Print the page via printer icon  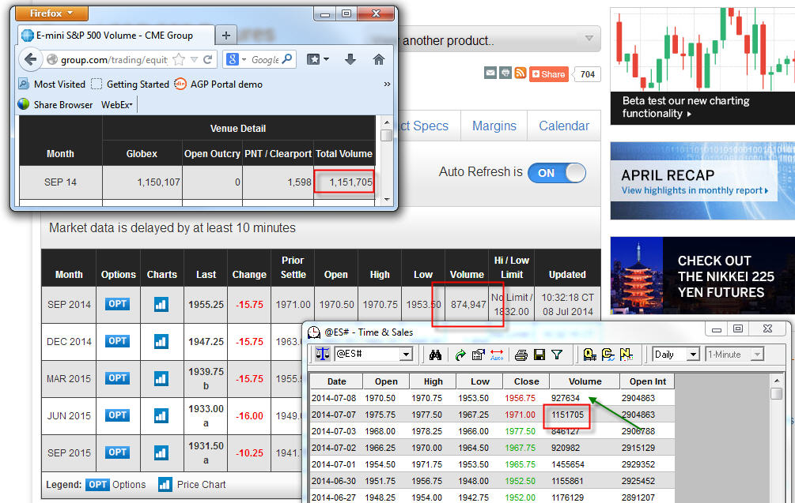tap(505, 73)
